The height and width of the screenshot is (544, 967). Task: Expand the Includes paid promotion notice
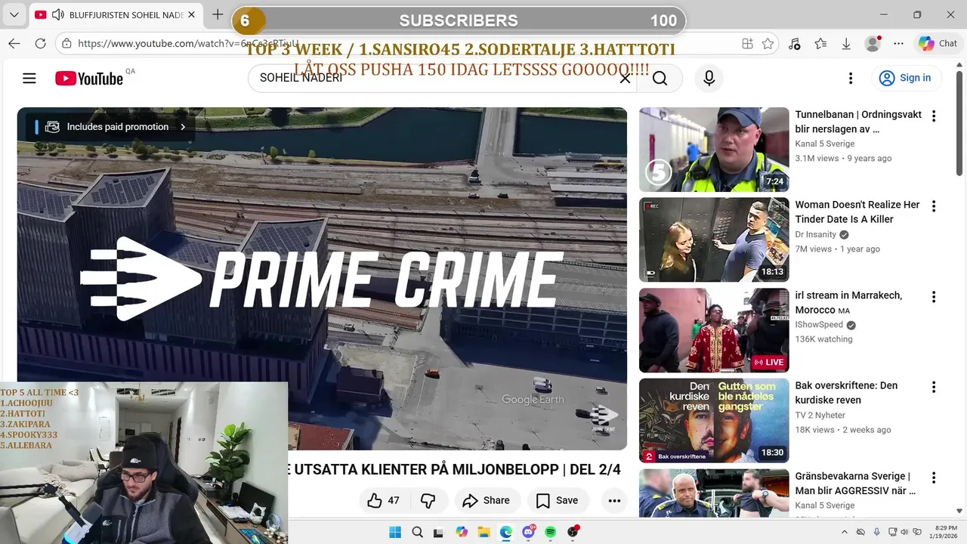(110, 127)
